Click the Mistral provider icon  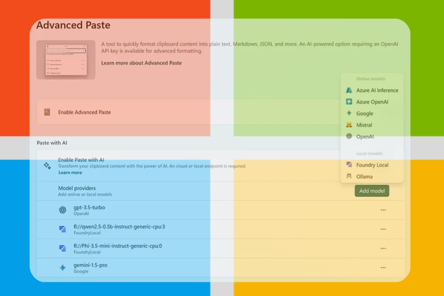coord(349,125)
